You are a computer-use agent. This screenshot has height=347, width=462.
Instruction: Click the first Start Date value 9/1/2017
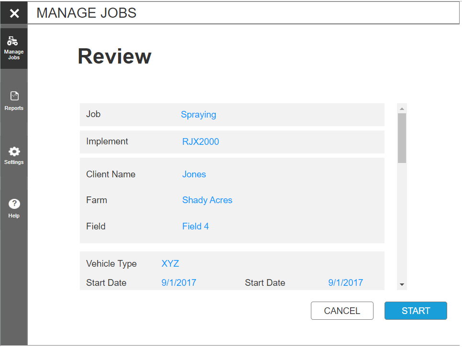(x=179, y=283)
